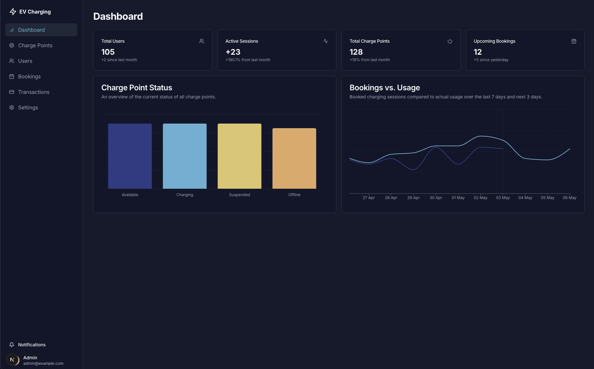This screenshot has width=594, height=369.
Task: Click the 30 Apr axis label
Action: 436,198
